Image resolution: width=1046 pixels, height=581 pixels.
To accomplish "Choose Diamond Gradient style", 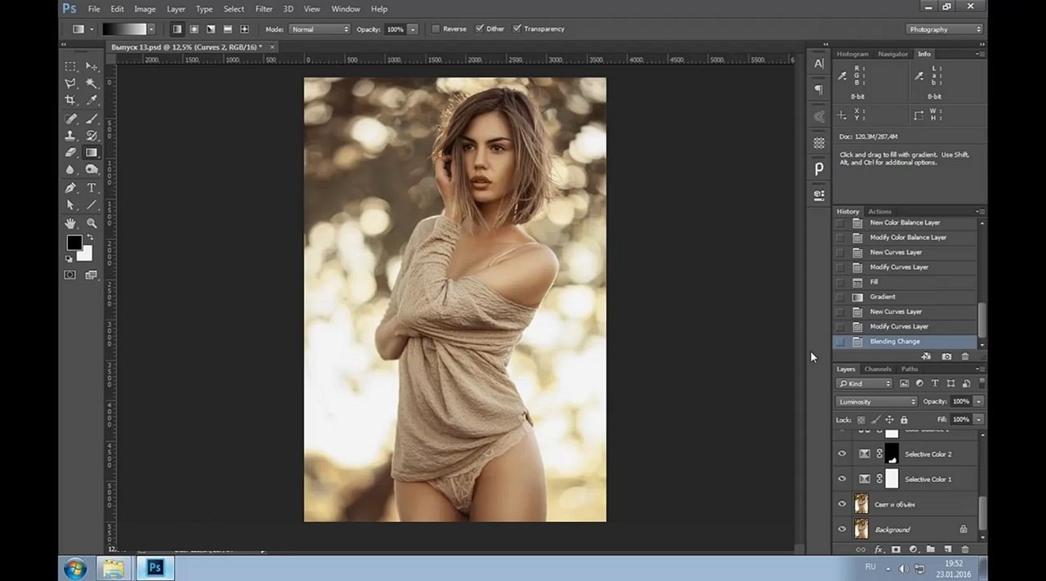I will 244,29.
